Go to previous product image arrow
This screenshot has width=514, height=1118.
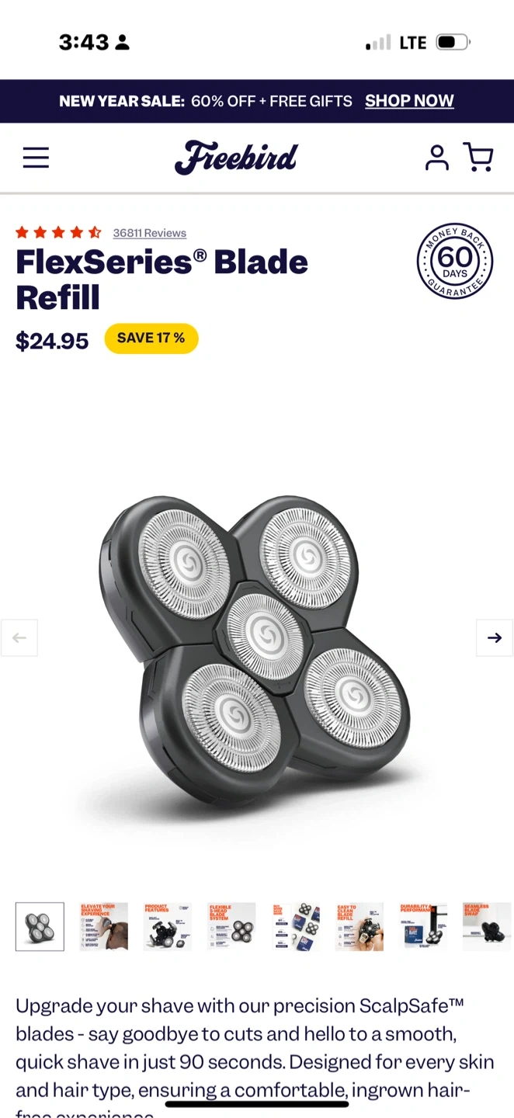click(19, 638)
